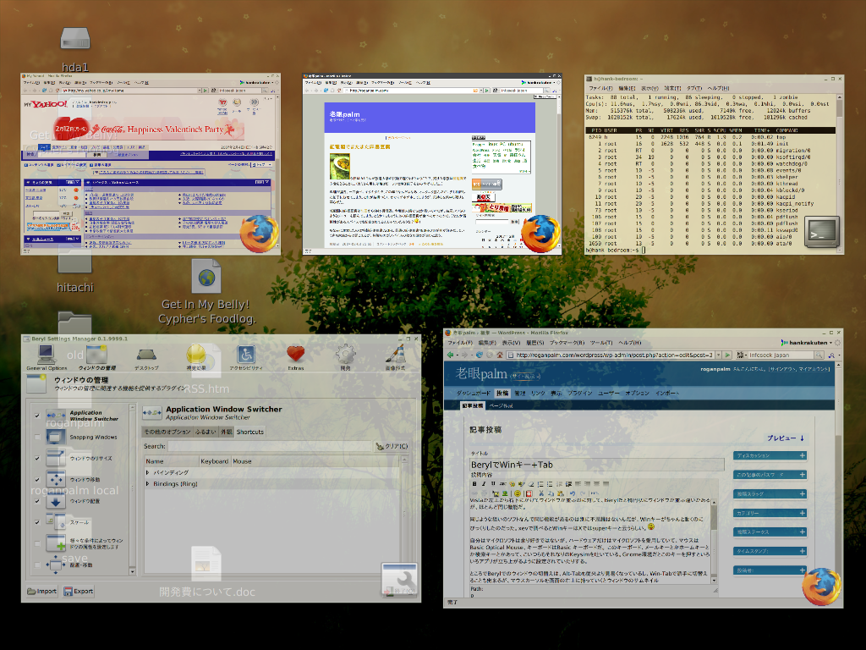Toggle the ウィンドウのリサイズ plugin checkbox

pyautogui.click(x=37, y=458)
